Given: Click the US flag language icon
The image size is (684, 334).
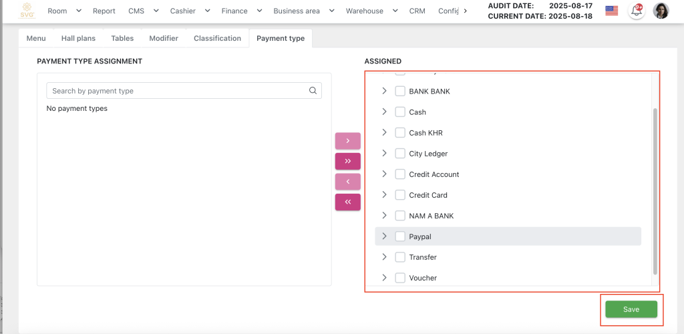Looking at the screenshot, I should tap(611, 11).
